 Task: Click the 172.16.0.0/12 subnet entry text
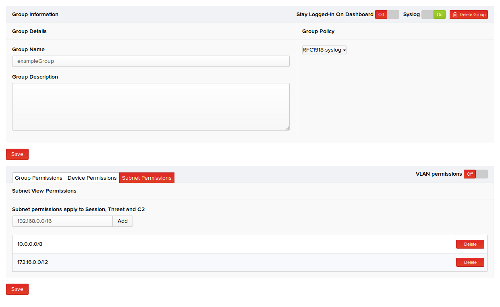click(x=33, y=262)
